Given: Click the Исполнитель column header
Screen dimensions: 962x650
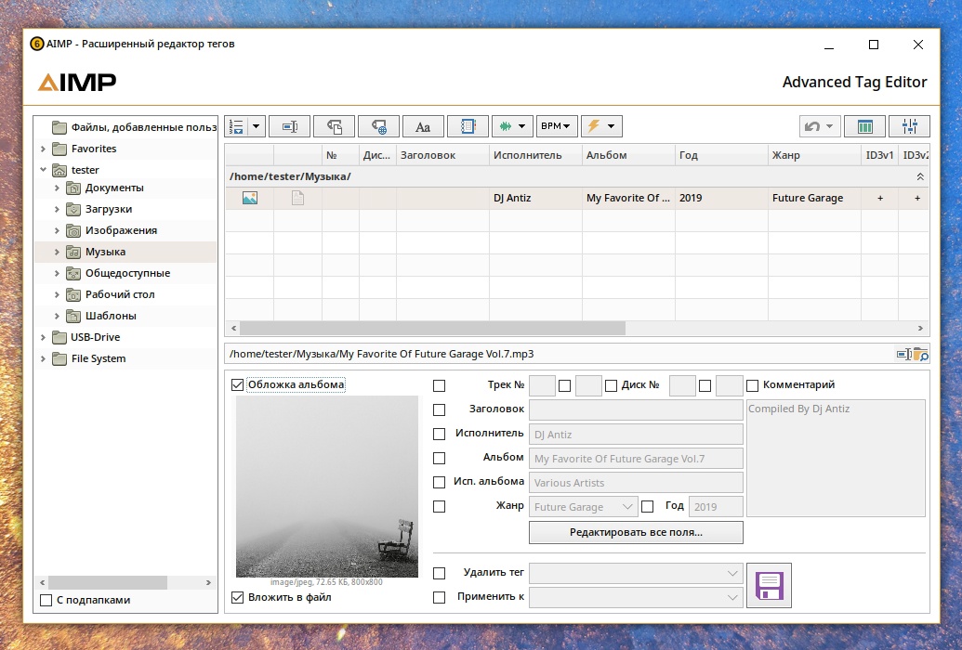Looking at the screenshot, I should 527,155.
